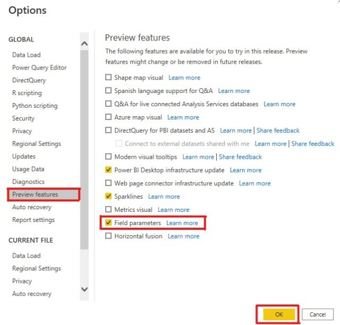Open Learn more link for Sparklines

(164, 196)
